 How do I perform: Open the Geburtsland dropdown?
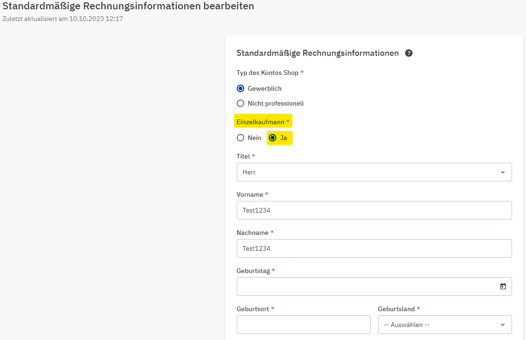point(445,325)
